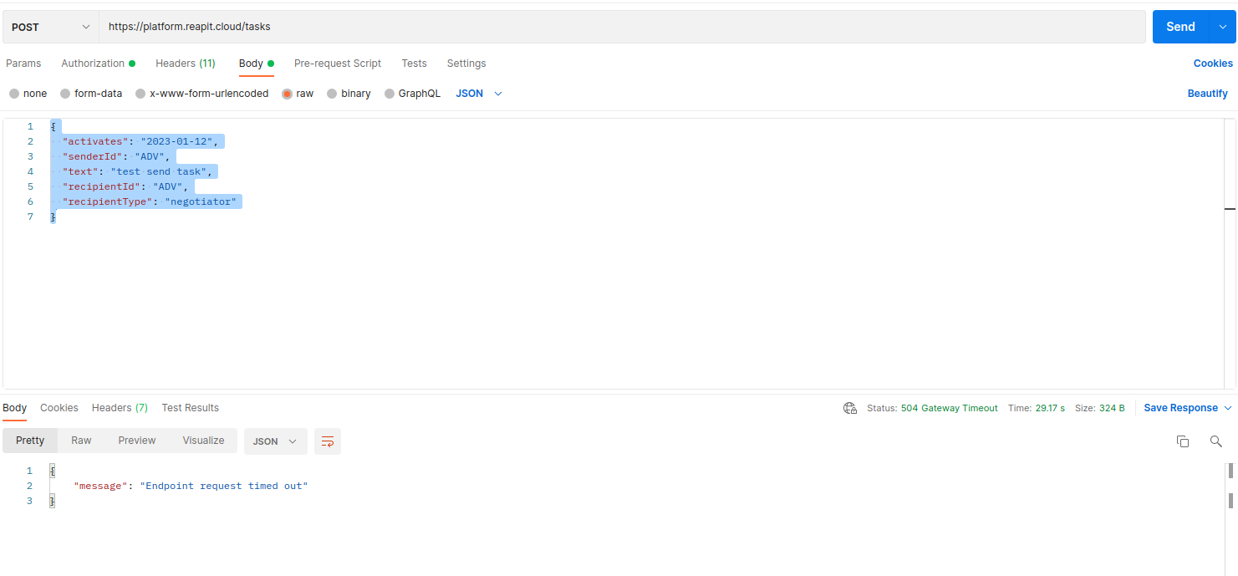Toggle line wrapping in the response pane
The height and width of the screenshot is (576, 1238).
[x=327, y=441]
